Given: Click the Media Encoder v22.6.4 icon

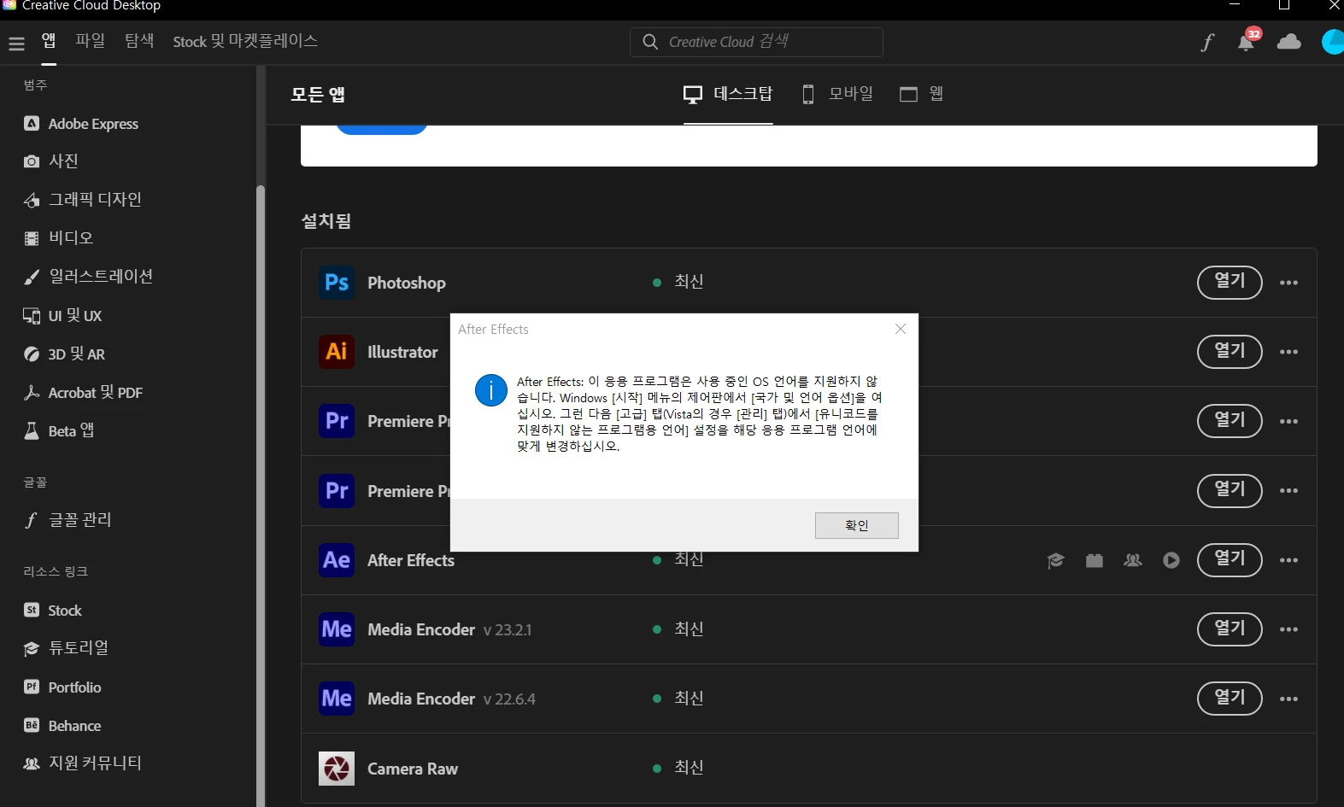Looking at the screenshot, I should coord(337,699).
